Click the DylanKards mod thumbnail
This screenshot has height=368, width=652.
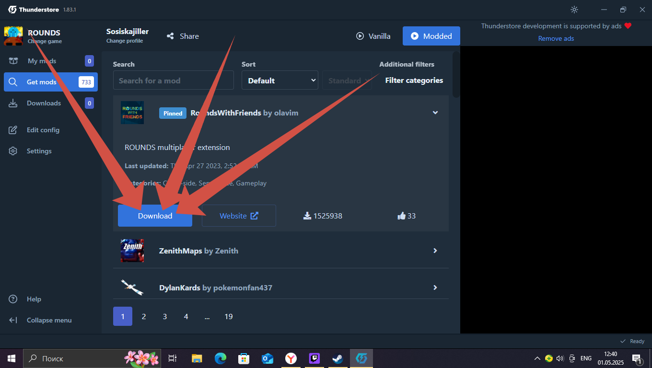coord(132,287)
